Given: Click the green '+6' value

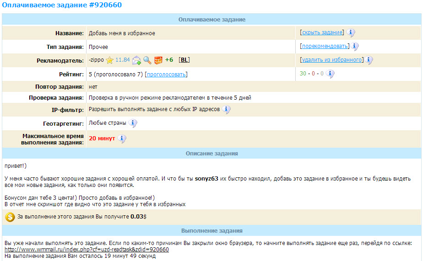Looking at the screenshot, I should [x=169, y=60].
